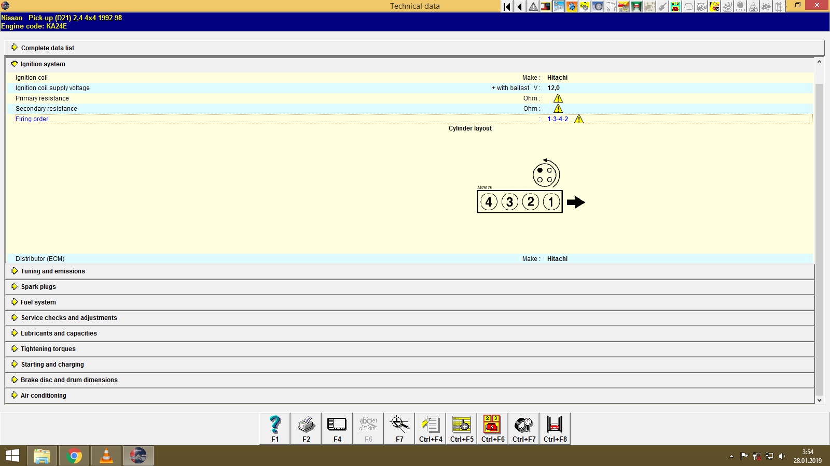Screen dimensions: 830x466
Task: Click the scrollbar down arrow
Action: 819,400
